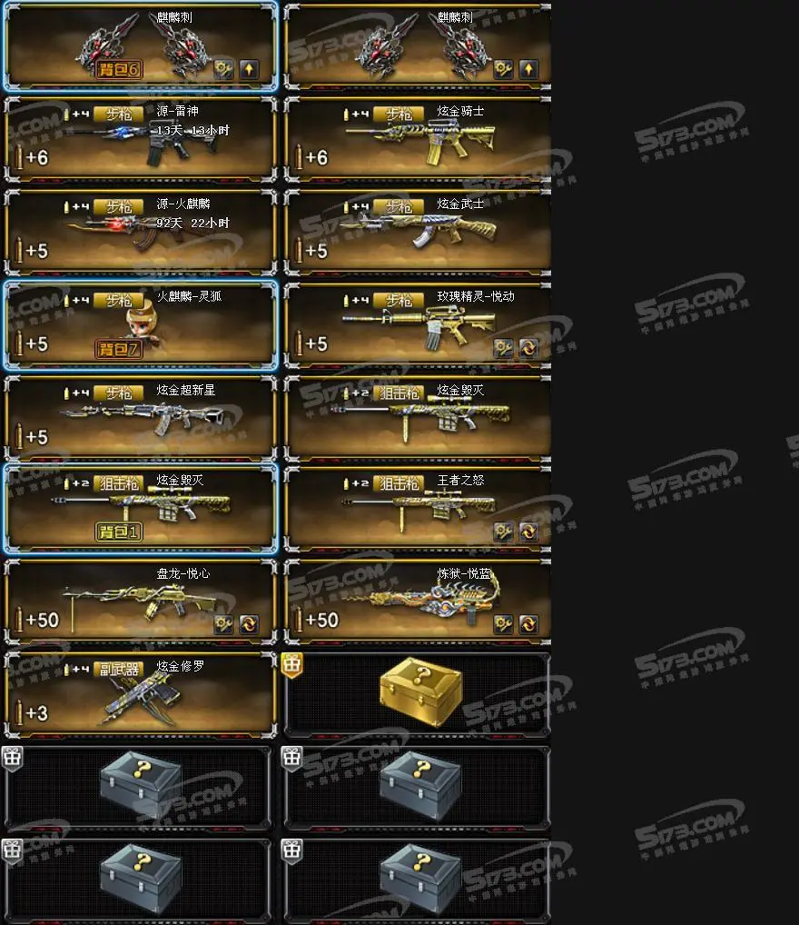
Task: Click the swap arrows icon on 盘龙-悦心
Action: tap(249, 623)
